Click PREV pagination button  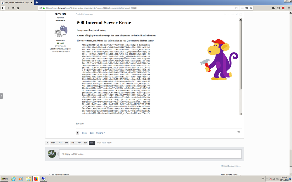point(53,143)
